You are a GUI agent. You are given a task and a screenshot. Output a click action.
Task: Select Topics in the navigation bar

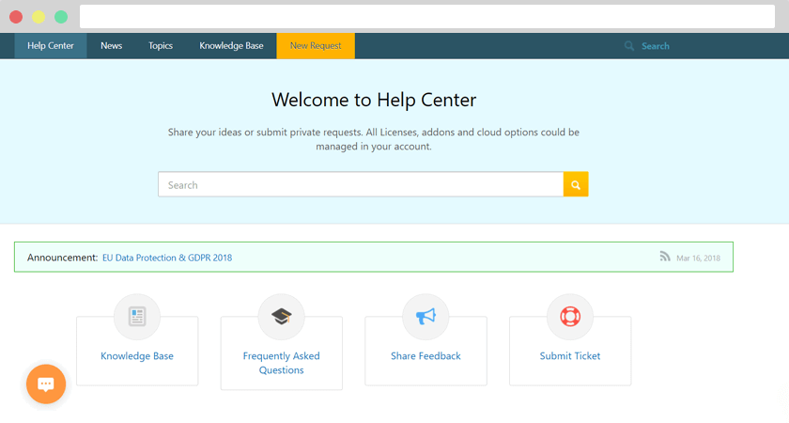[161, 46]
